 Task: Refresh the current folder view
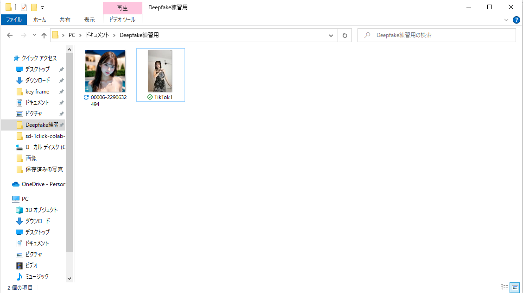pyautogui.click(x=344, y=35)
